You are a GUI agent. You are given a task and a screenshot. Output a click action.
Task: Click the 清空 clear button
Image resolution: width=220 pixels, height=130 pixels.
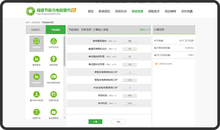coord(119,122)
